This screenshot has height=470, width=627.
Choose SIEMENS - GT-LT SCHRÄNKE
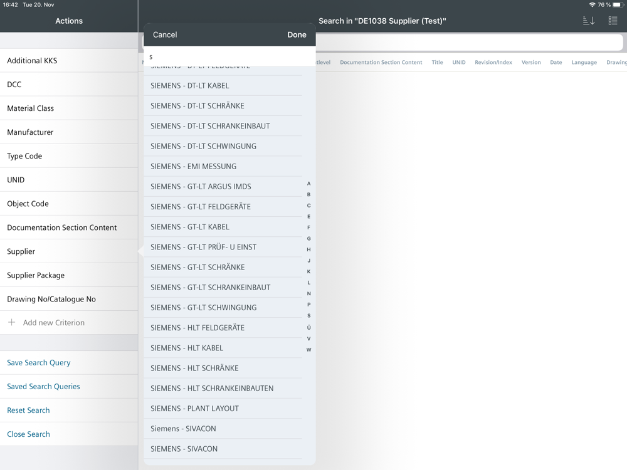click(x=223, y=268)
